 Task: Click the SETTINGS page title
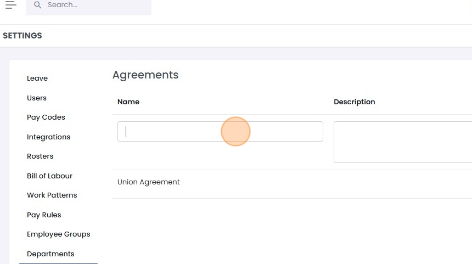[x=23, y=36]
